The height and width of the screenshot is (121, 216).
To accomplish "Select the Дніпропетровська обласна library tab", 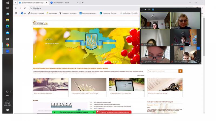I will 33,3.
